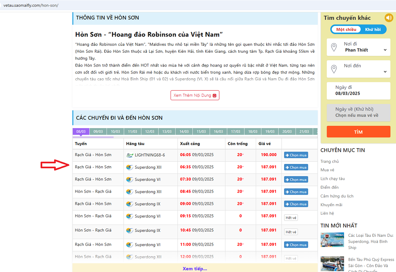Show more trips via Xem tiếp...
Viewport: 396px width, 272px height.
195,269
